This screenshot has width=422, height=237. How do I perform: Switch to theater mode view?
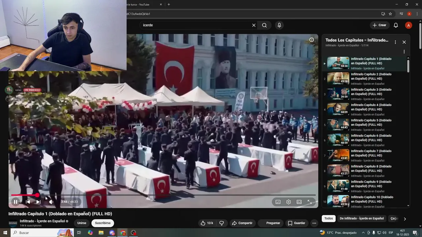(299, 202)
